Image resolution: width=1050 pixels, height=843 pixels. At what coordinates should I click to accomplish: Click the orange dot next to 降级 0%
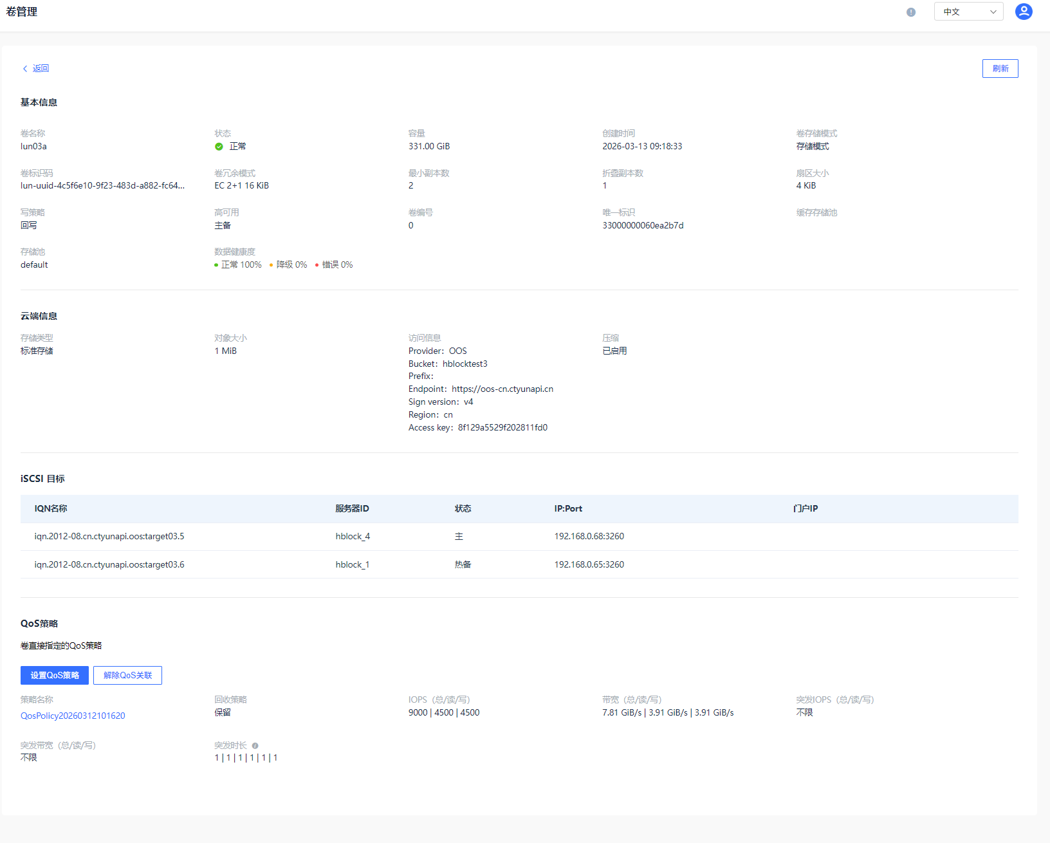pos(272,265)
